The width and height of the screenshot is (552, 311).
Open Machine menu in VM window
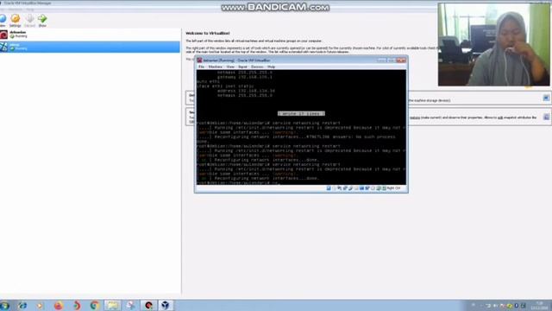(x=215, y=67)
